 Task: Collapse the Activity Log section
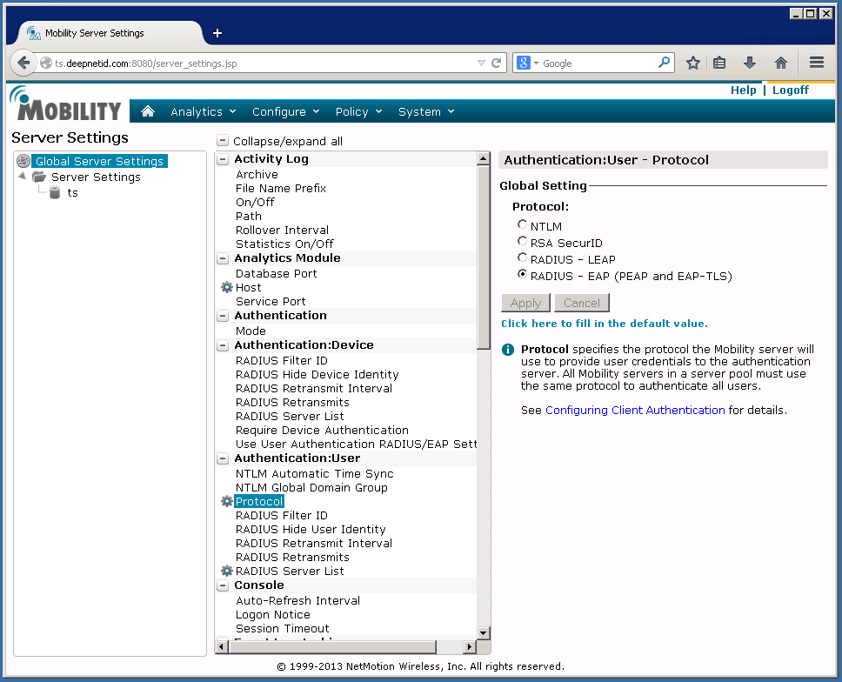[223, 159]
